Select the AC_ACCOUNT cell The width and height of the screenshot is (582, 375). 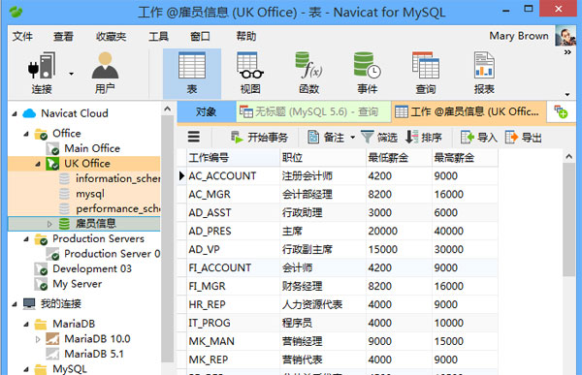tap(233, 175)
